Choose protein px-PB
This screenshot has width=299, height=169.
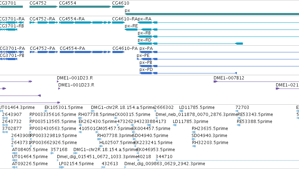pos(146,63)
